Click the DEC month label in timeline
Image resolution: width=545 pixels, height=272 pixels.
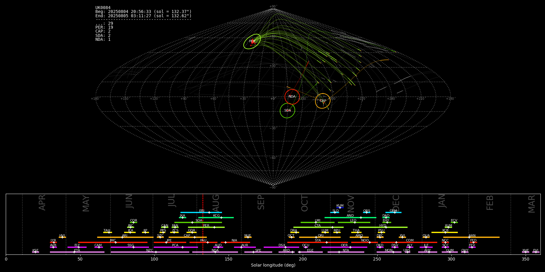(396, 203)
